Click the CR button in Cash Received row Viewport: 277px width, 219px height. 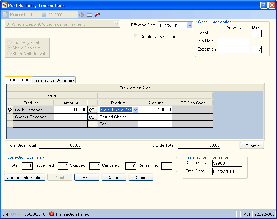click(x=92, y=110)
